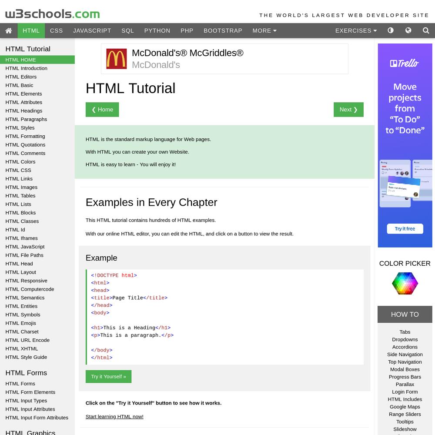Click Try it free in Trello ad
435x435 pixels.
coord(405,229)
